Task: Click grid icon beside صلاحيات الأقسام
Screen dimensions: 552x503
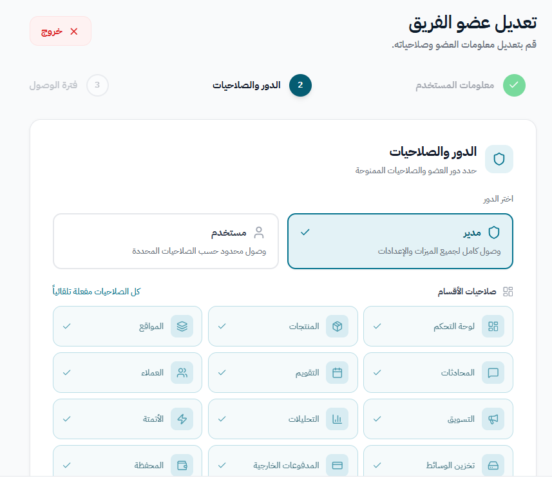Action: 508,292
